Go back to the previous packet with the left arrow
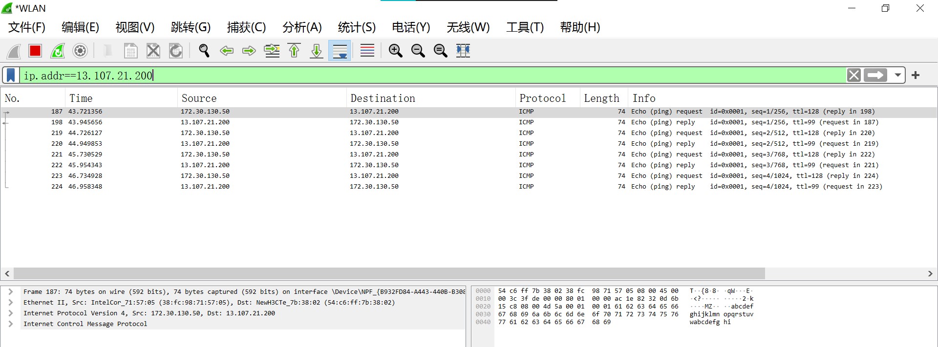 click(227, 51)
